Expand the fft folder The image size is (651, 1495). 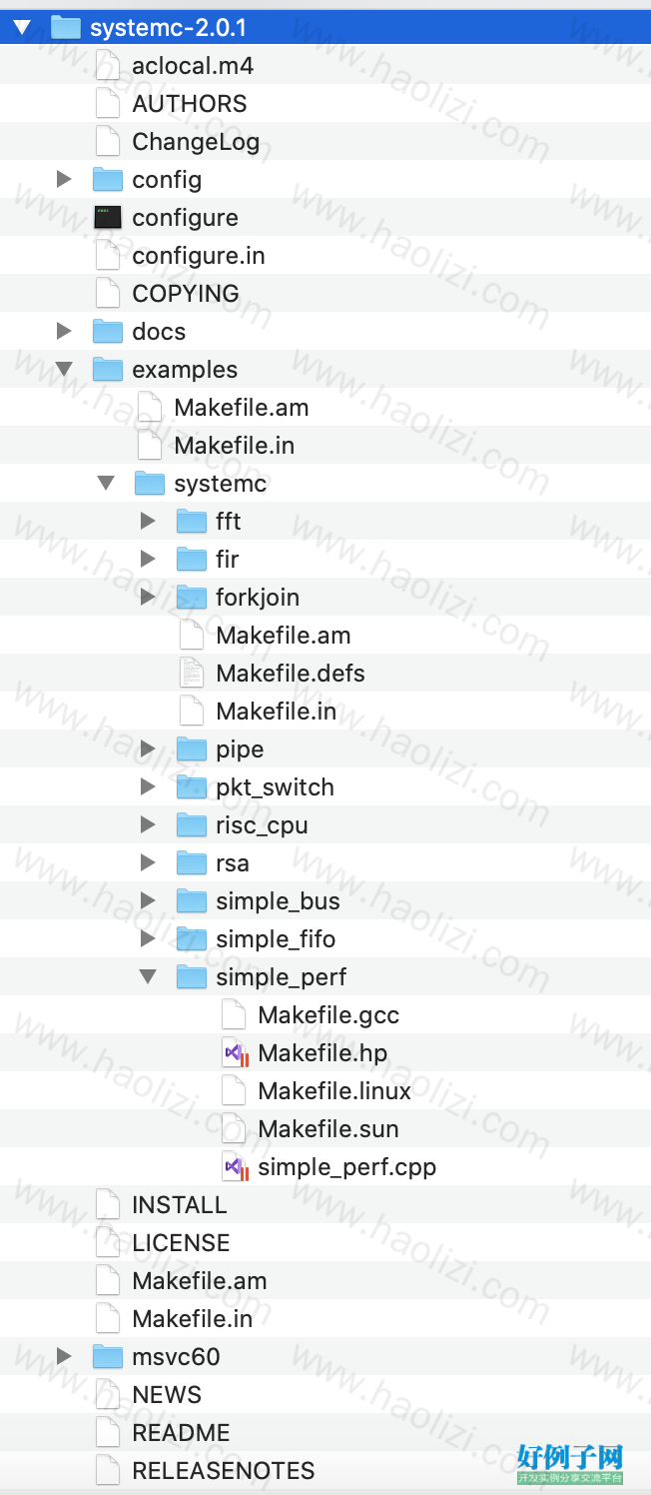coord(148,522)
